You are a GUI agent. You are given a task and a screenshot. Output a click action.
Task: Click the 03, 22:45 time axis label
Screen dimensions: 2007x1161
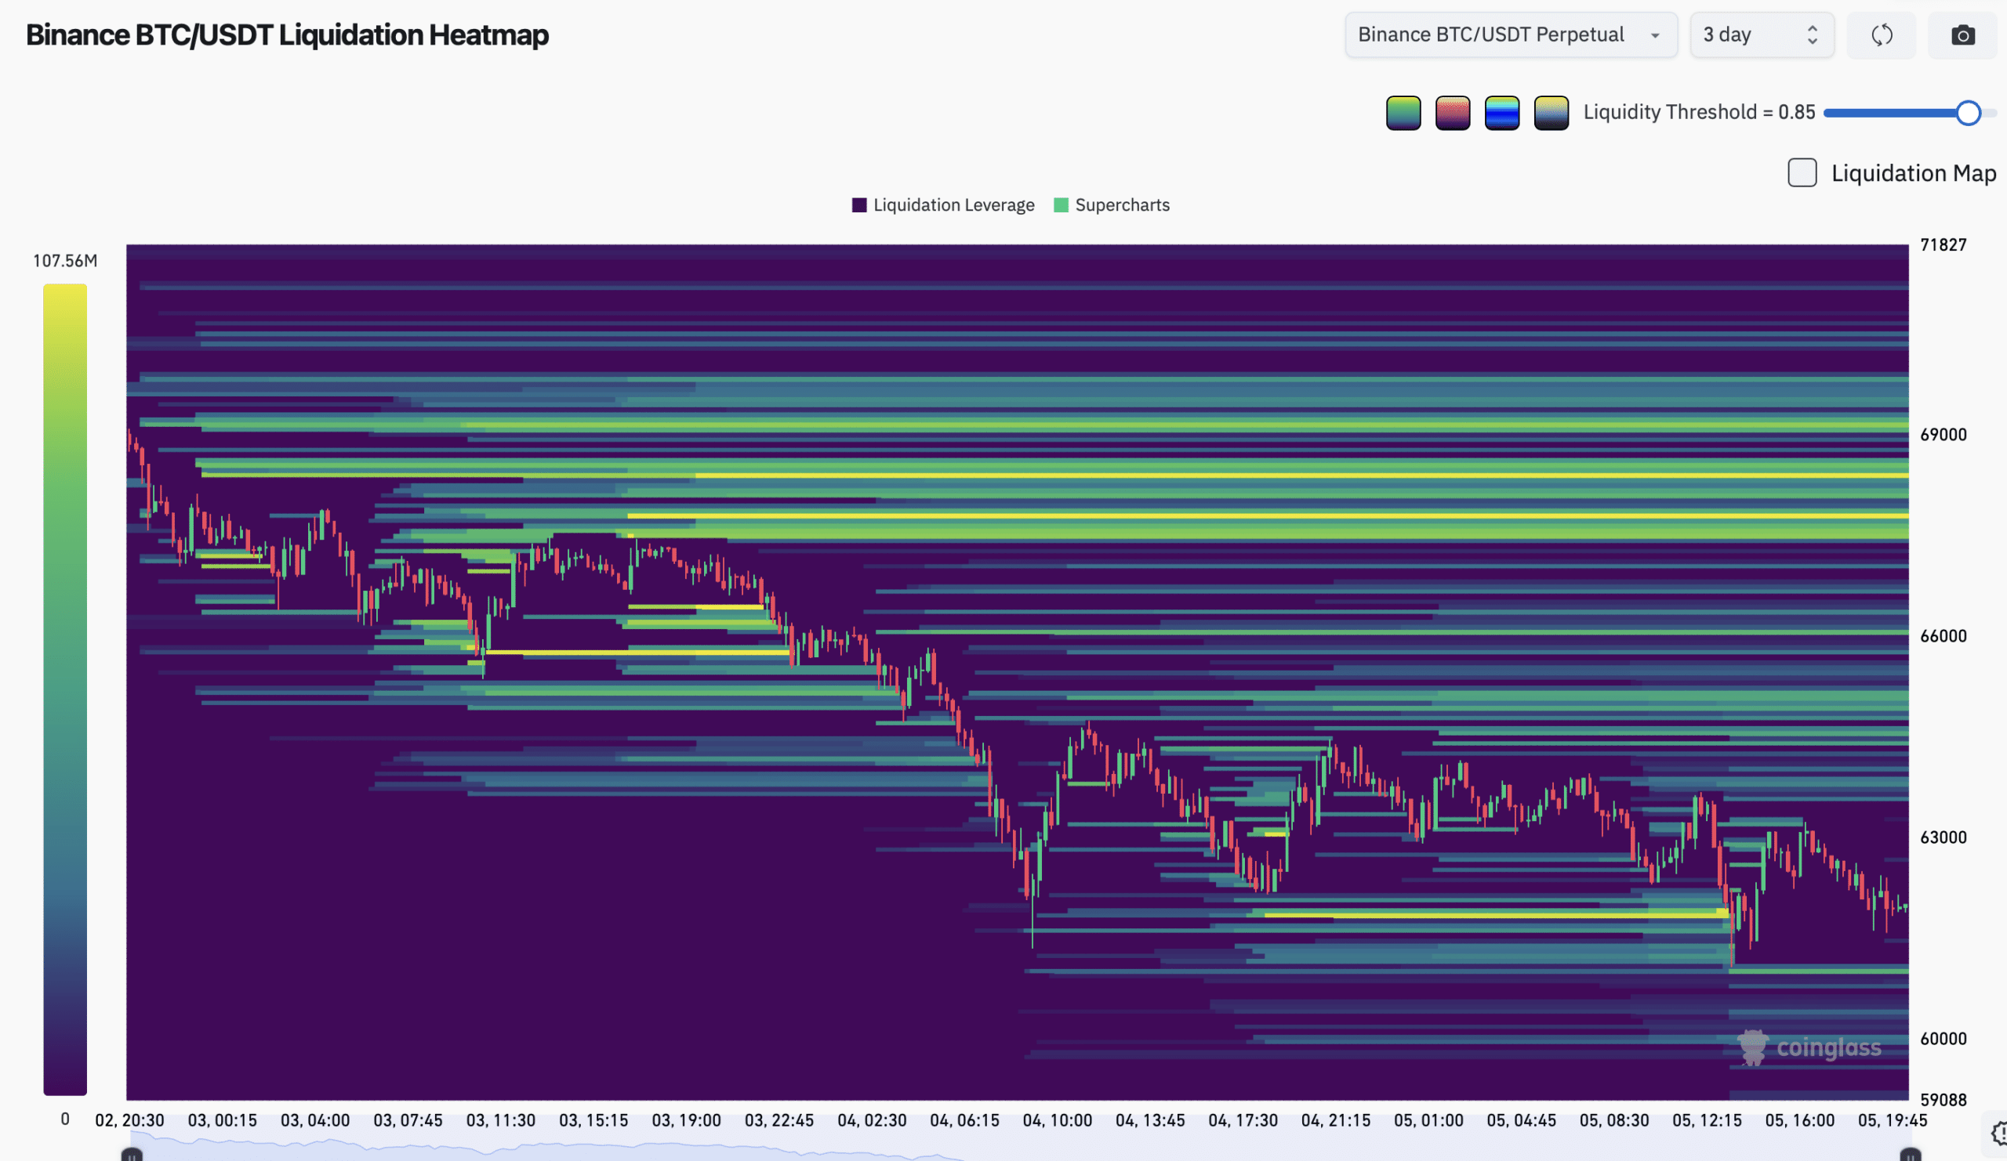pyautogui.click(x=780, y=1120)
